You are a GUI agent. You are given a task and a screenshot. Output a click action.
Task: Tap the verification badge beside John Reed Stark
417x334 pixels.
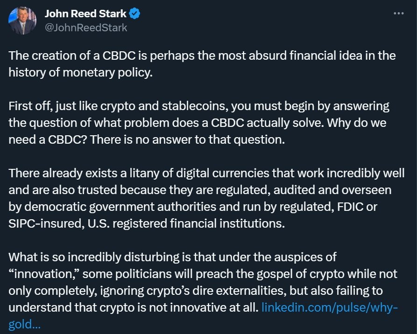[135, 14]
